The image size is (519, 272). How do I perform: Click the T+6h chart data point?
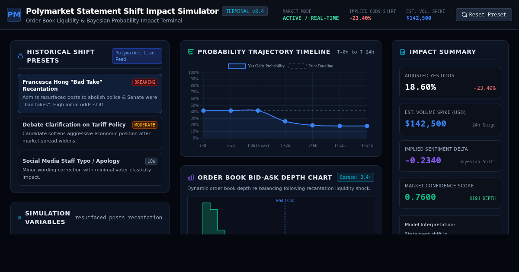pos(312,125)
